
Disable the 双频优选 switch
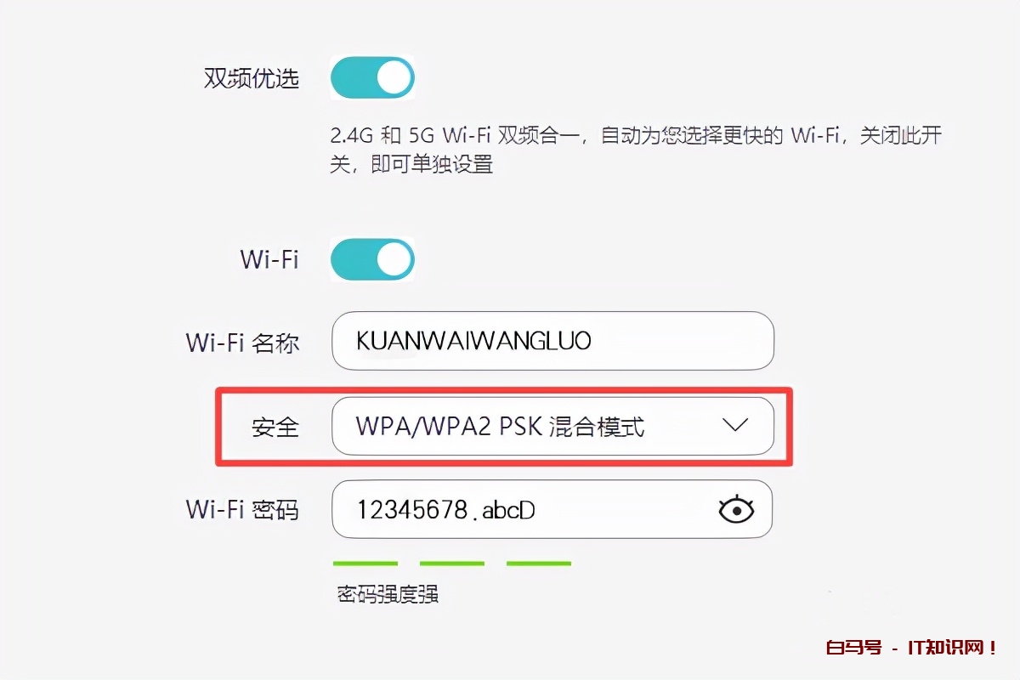pyautogui.click(x=372, y=78)
